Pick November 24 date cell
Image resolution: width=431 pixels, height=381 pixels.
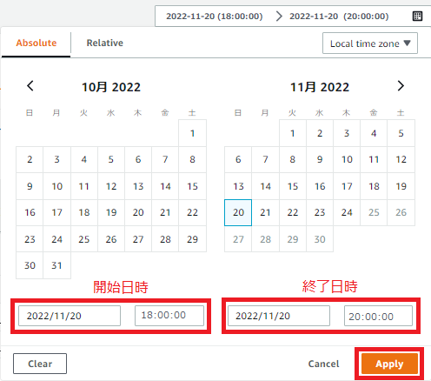tap(347, 212)
